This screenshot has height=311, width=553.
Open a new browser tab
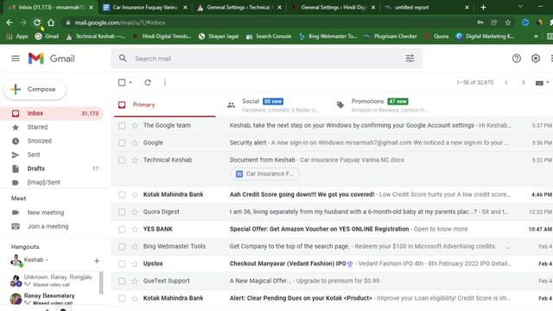point(483,7)
